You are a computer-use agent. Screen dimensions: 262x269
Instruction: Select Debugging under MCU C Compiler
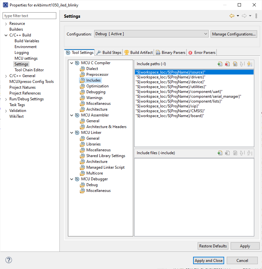coord(96,92)
